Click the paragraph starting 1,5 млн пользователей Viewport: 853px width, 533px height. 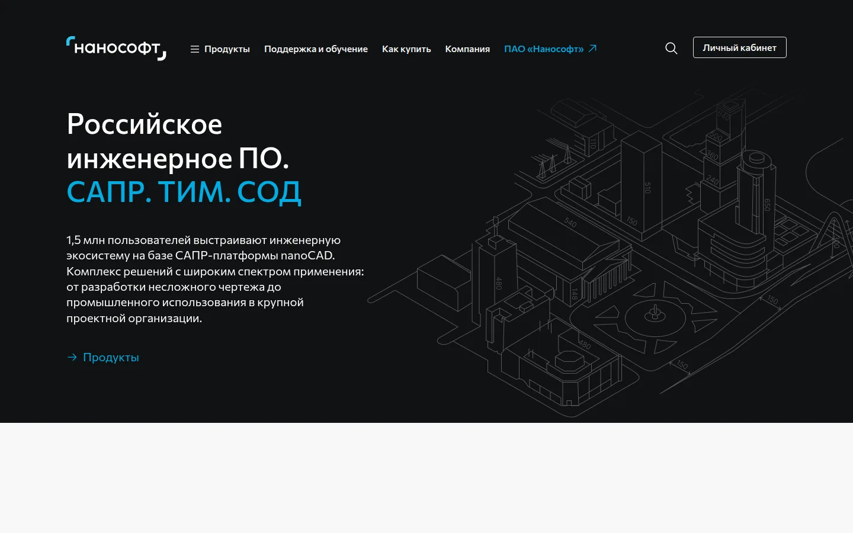coord(215,279)
